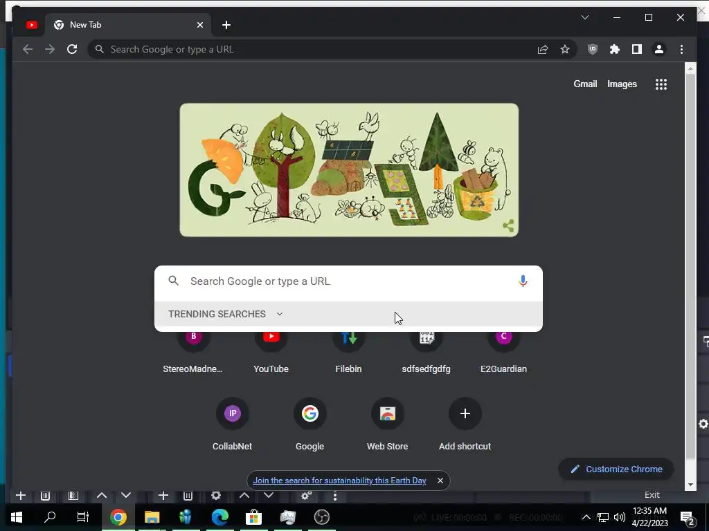The width and height of the screenshot is (709, 531).
Task: Open Gmail link
Action: 585,84
